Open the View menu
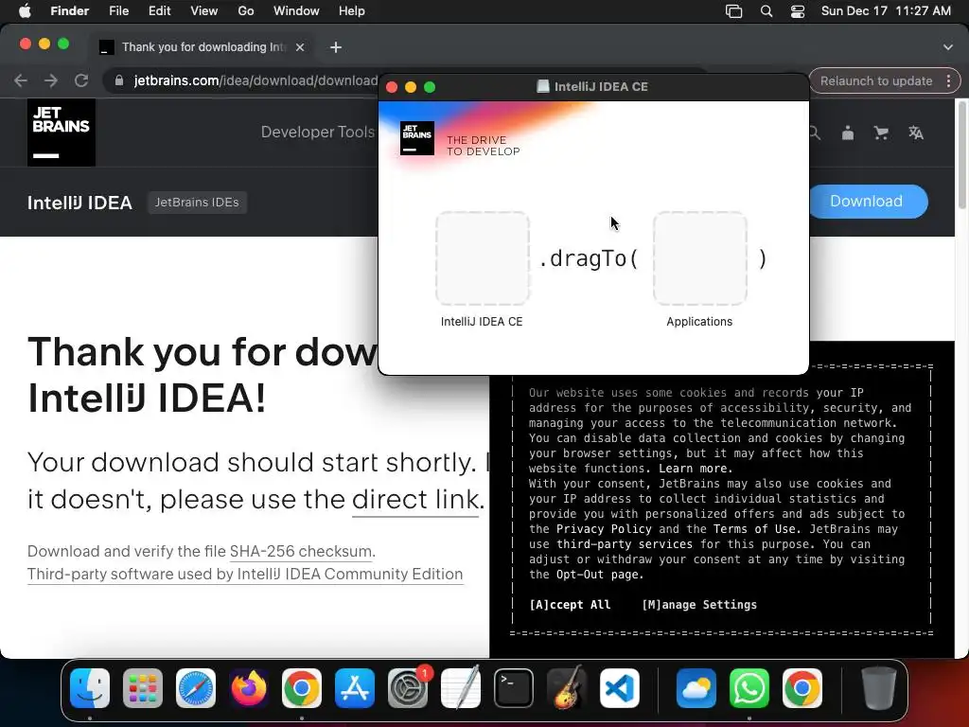Viewport: 969px width, 727px height. pos(204,11)
